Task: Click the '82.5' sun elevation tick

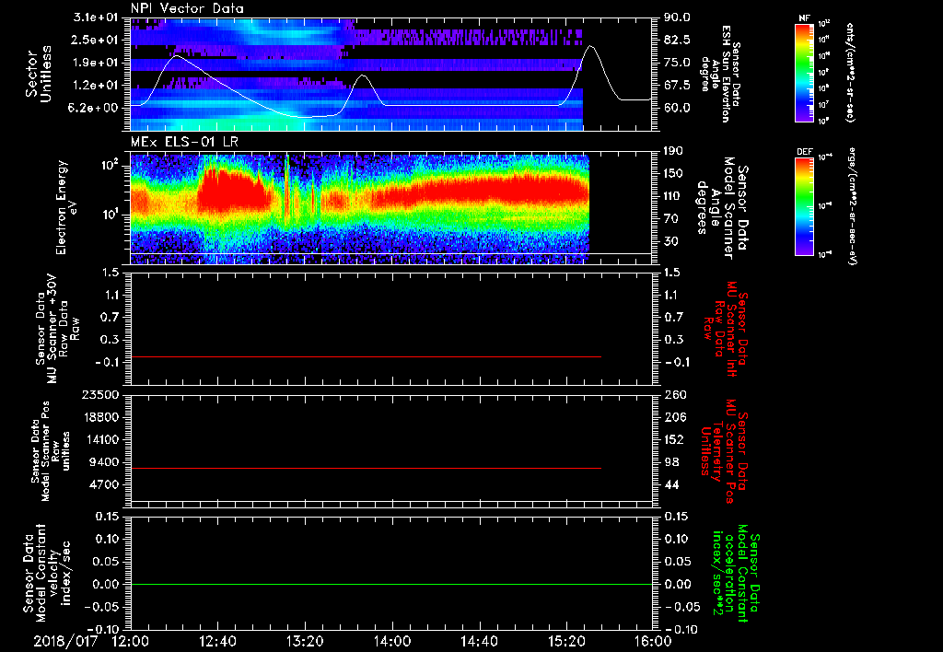Action: (677, 40)
